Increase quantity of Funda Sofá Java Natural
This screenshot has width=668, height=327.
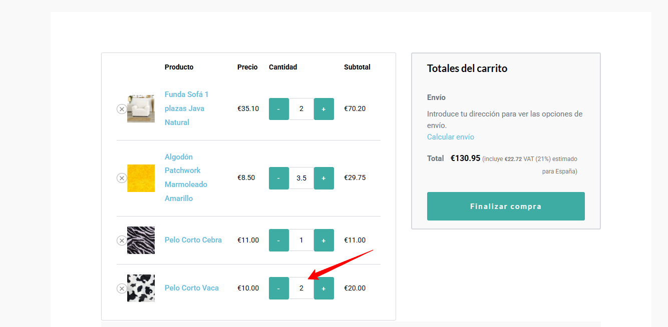click(x=323, y=109)
